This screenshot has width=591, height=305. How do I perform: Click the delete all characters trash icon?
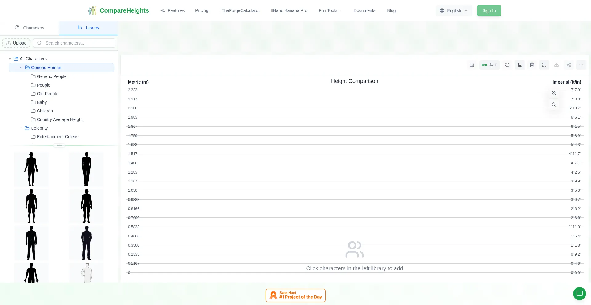[532, 65]
